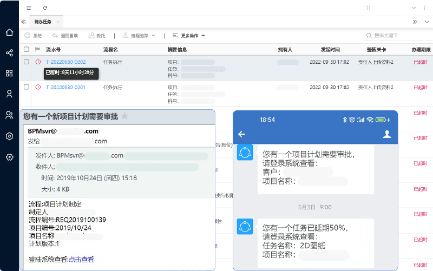Toggle the hamburger menu collapse icon

tap(29, 8)
